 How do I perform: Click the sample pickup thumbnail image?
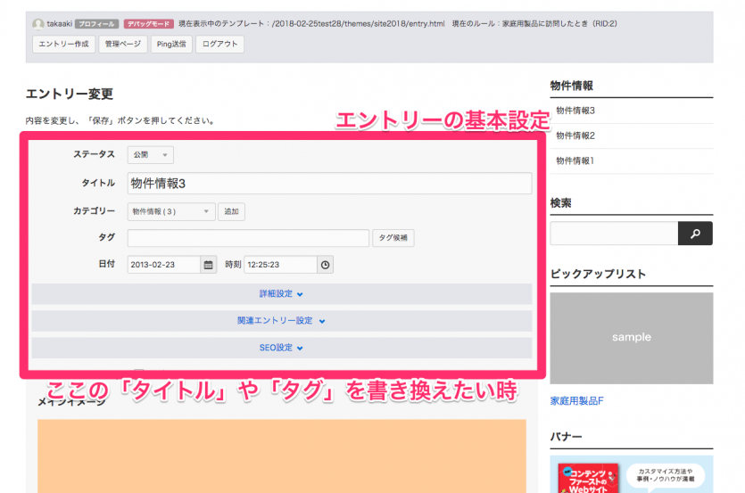click(631, 338)
